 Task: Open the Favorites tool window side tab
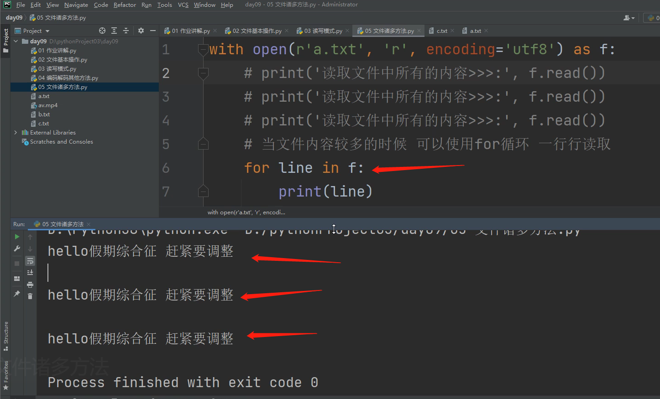5,375
